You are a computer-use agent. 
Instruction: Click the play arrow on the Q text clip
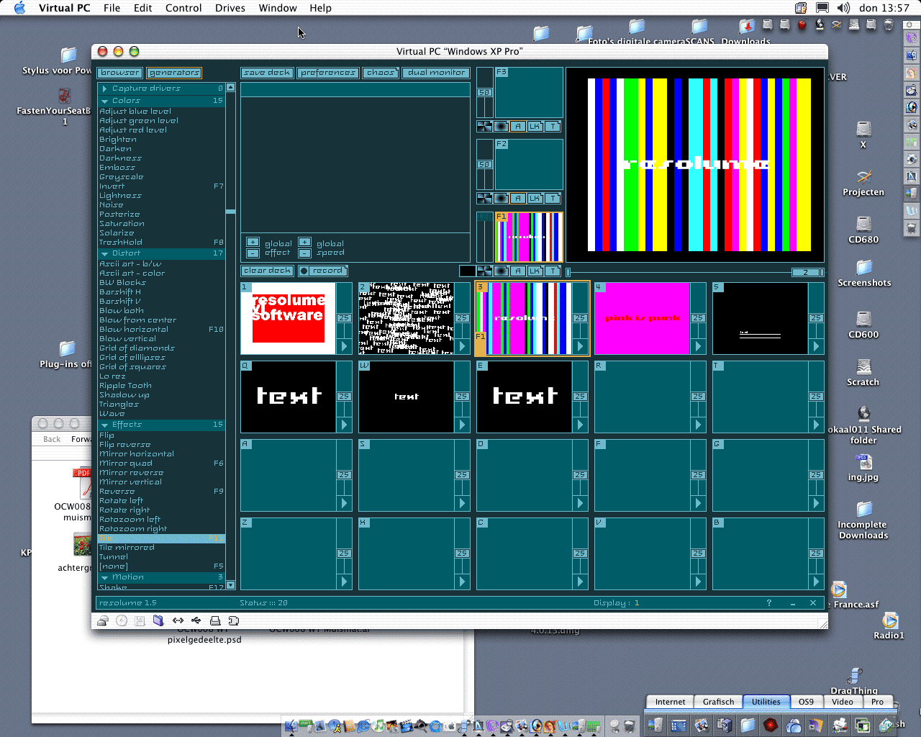point(345,425)
